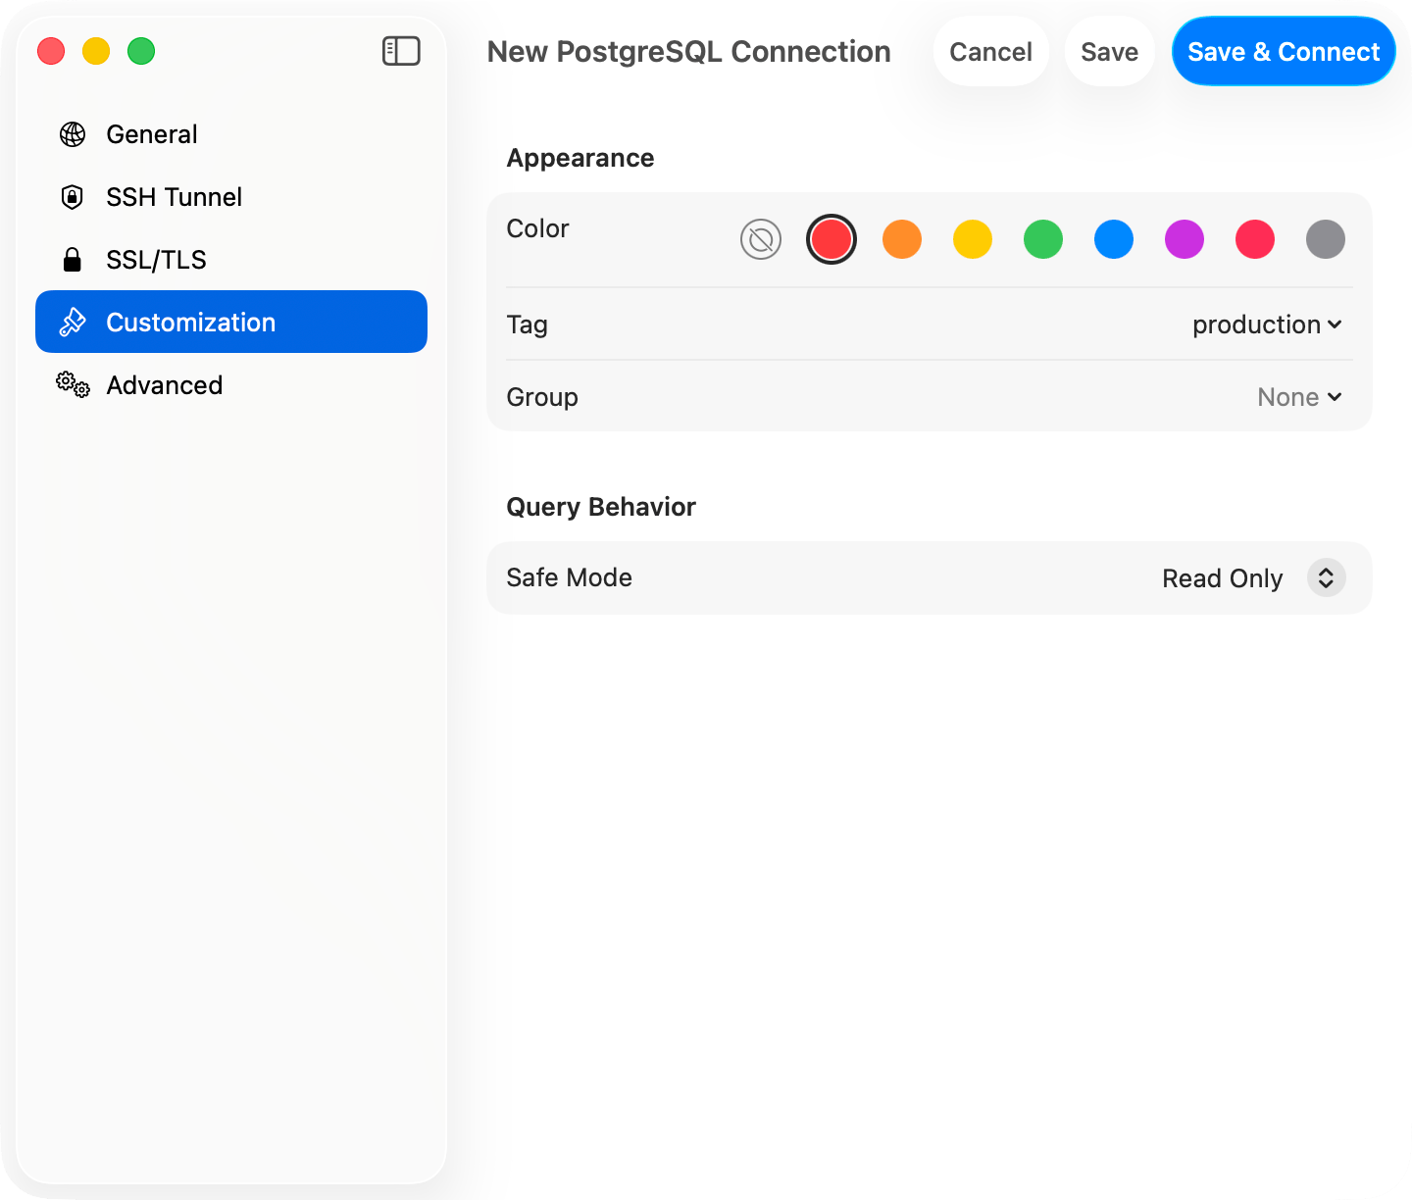Choose the blue color swatch
This screenshot has height=1200, width=1412.
1114,239
